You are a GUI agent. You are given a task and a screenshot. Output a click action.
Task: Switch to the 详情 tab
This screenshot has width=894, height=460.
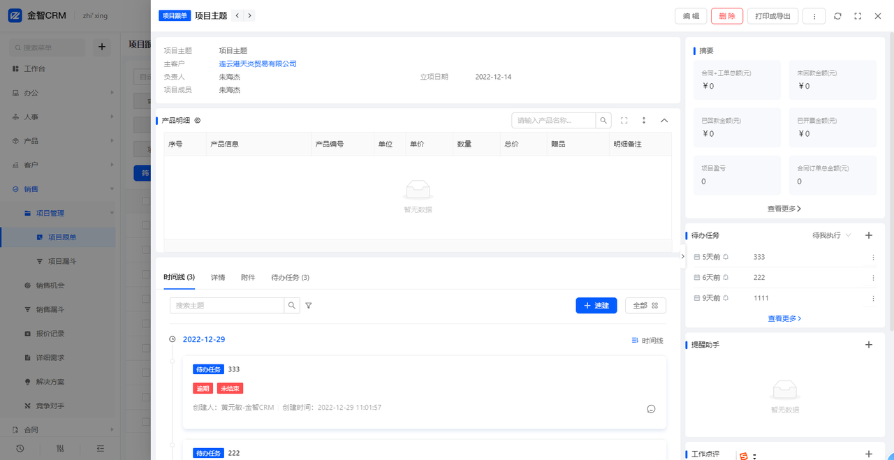pos(218,277)
